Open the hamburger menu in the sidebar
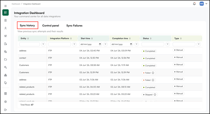Screen dimensions: 210x114 click(6, 6)
